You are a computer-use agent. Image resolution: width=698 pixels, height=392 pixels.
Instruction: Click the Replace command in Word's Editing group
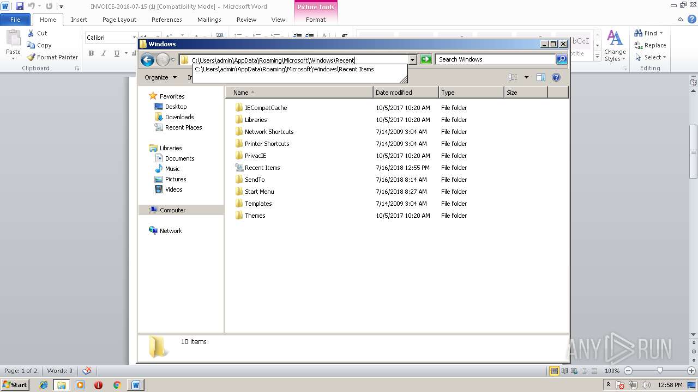pos(650,45)
